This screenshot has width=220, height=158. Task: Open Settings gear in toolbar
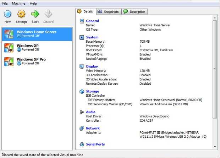click(x=21, y=14)
